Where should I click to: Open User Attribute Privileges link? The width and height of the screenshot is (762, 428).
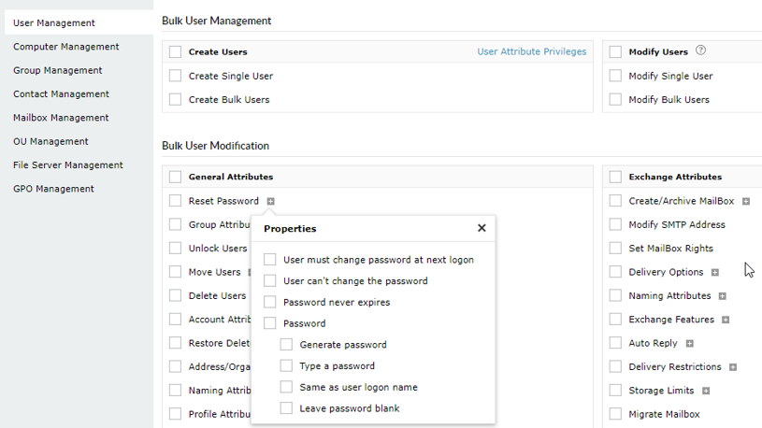coord(531,52)
